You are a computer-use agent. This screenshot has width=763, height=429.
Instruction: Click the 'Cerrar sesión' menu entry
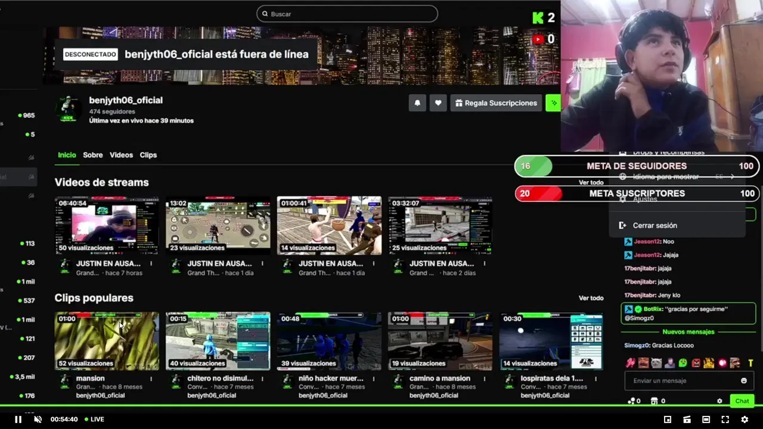point(677,225)
